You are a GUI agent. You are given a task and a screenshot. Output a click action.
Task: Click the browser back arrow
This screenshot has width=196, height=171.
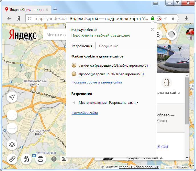tap(9, 18)
